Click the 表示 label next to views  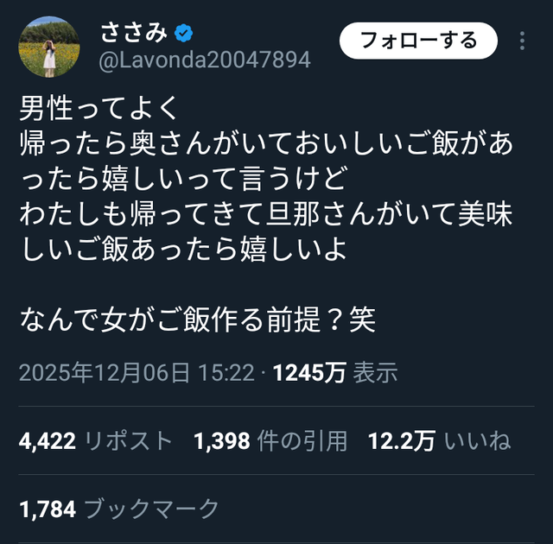coord(376,372)
